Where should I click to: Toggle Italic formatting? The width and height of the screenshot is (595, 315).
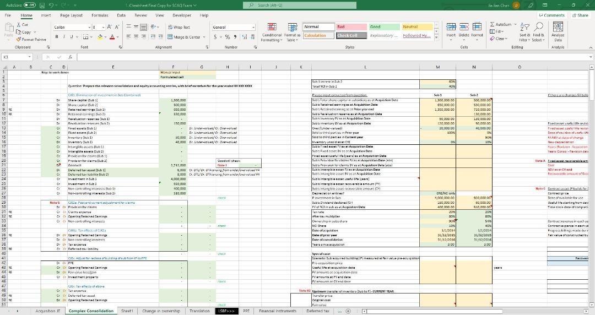(x=64, y=37)
